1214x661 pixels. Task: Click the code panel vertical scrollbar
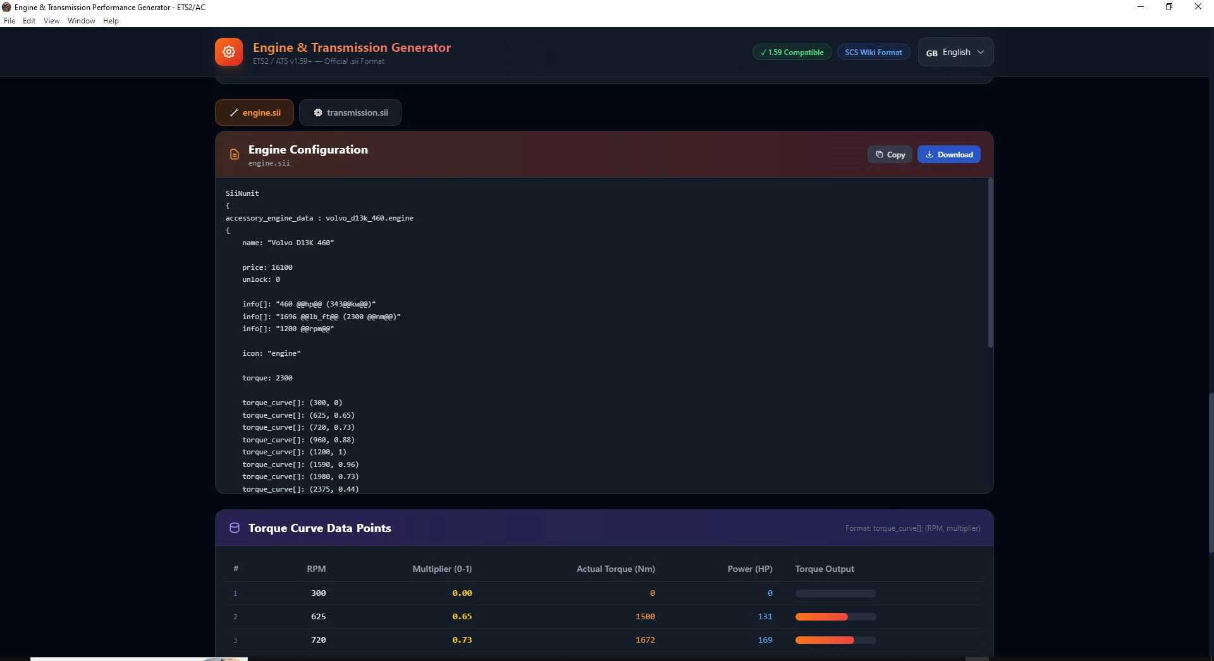[x=990, y=263]
